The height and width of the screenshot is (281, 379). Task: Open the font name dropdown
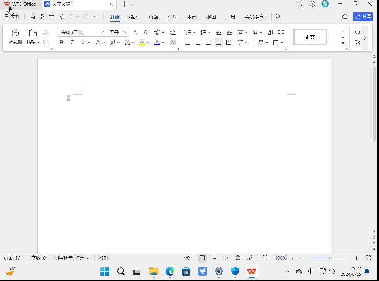tap(103, 32)
